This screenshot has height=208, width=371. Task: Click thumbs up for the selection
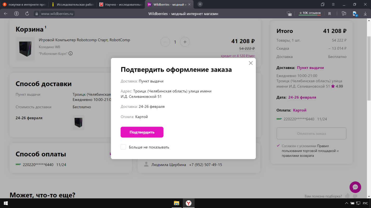(347, 196)
